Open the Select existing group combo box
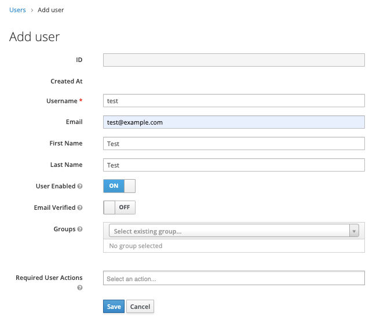391x324 pixels. coord(234,231)
